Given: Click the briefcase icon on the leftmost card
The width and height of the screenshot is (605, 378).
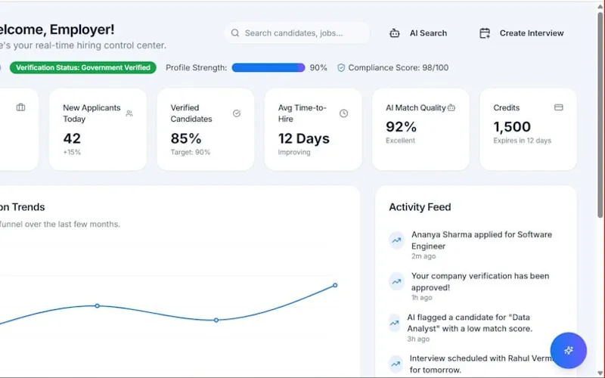Looking at the screenshot, I should click(21, 107).
